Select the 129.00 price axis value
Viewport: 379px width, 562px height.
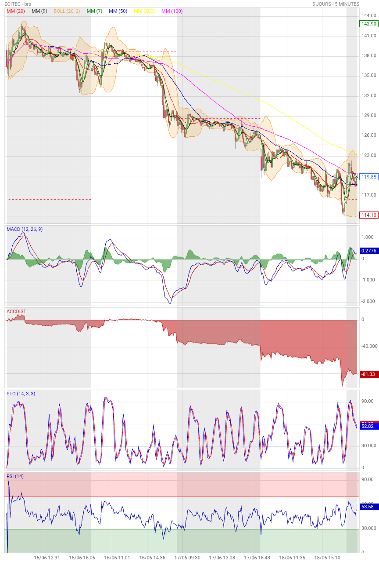[x=368, y=115]
